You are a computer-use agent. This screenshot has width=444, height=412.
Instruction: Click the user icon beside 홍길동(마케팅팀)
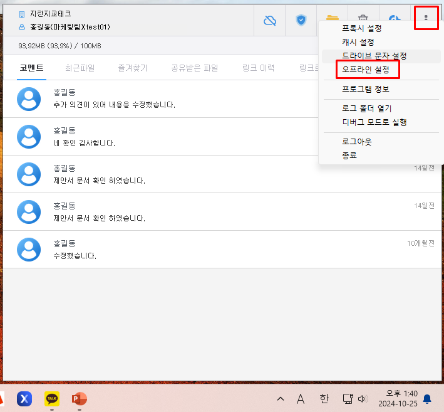point(22,27)
